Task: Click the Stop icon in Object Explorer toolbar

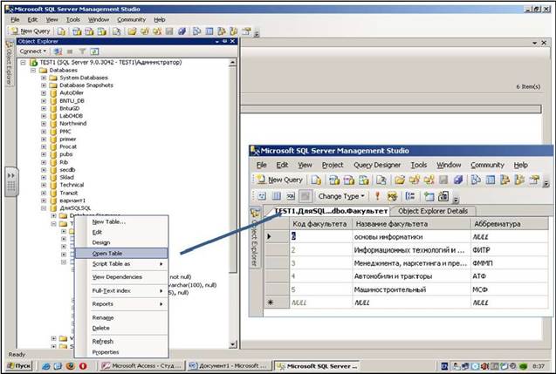Action: (70, 51)
